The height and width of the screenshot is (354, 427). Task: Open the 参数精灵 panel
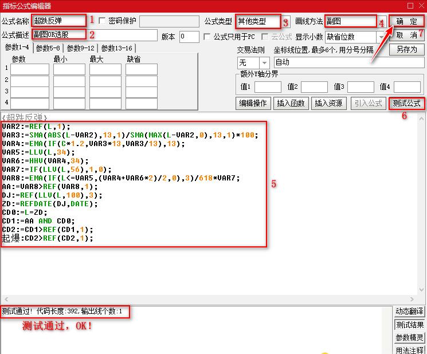(409, 337)
